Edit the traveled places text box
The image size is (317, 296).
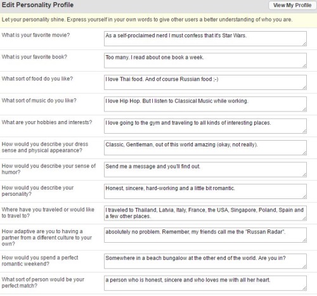point(205,213)
